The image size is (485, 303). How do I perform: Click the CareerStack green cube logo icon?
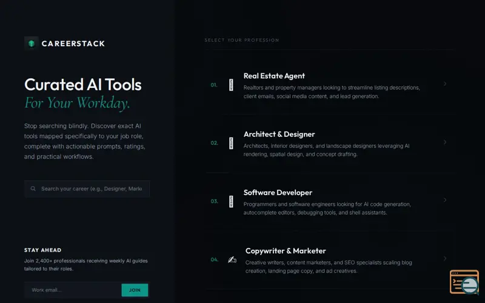[x=32, y=44]
